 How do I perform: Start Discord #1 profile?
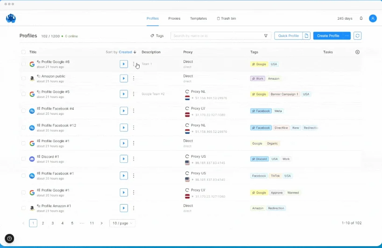click(124, 159)
